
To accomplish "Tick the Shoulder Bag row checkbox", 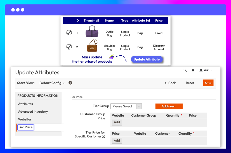I will tap(69, 47).
